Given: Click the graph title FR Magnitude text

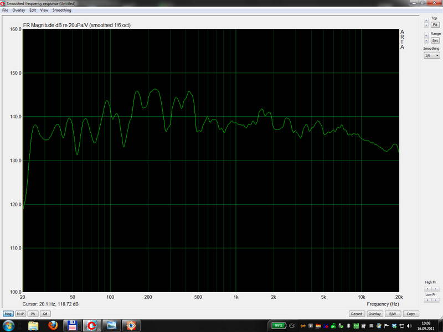Looking at the screenshot, I should click(x=76, y=25).
